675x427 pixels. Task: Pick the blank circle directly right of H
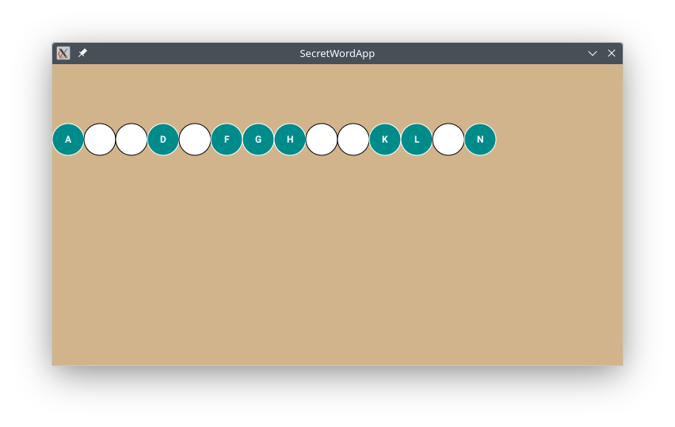point(322,139)
